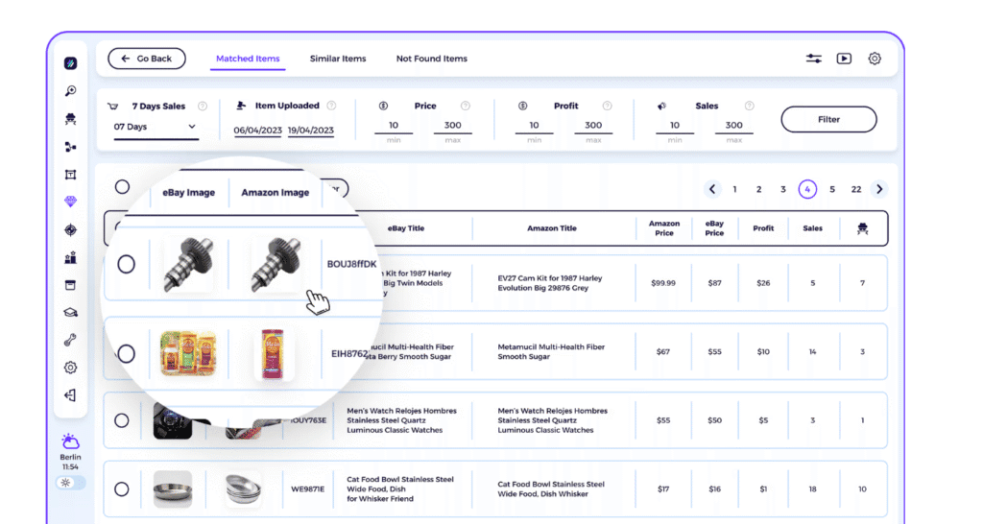983x524 pixels.
Task: Select the BOUJ8ffDK cam kit row
Action: (x=126, y=264)
